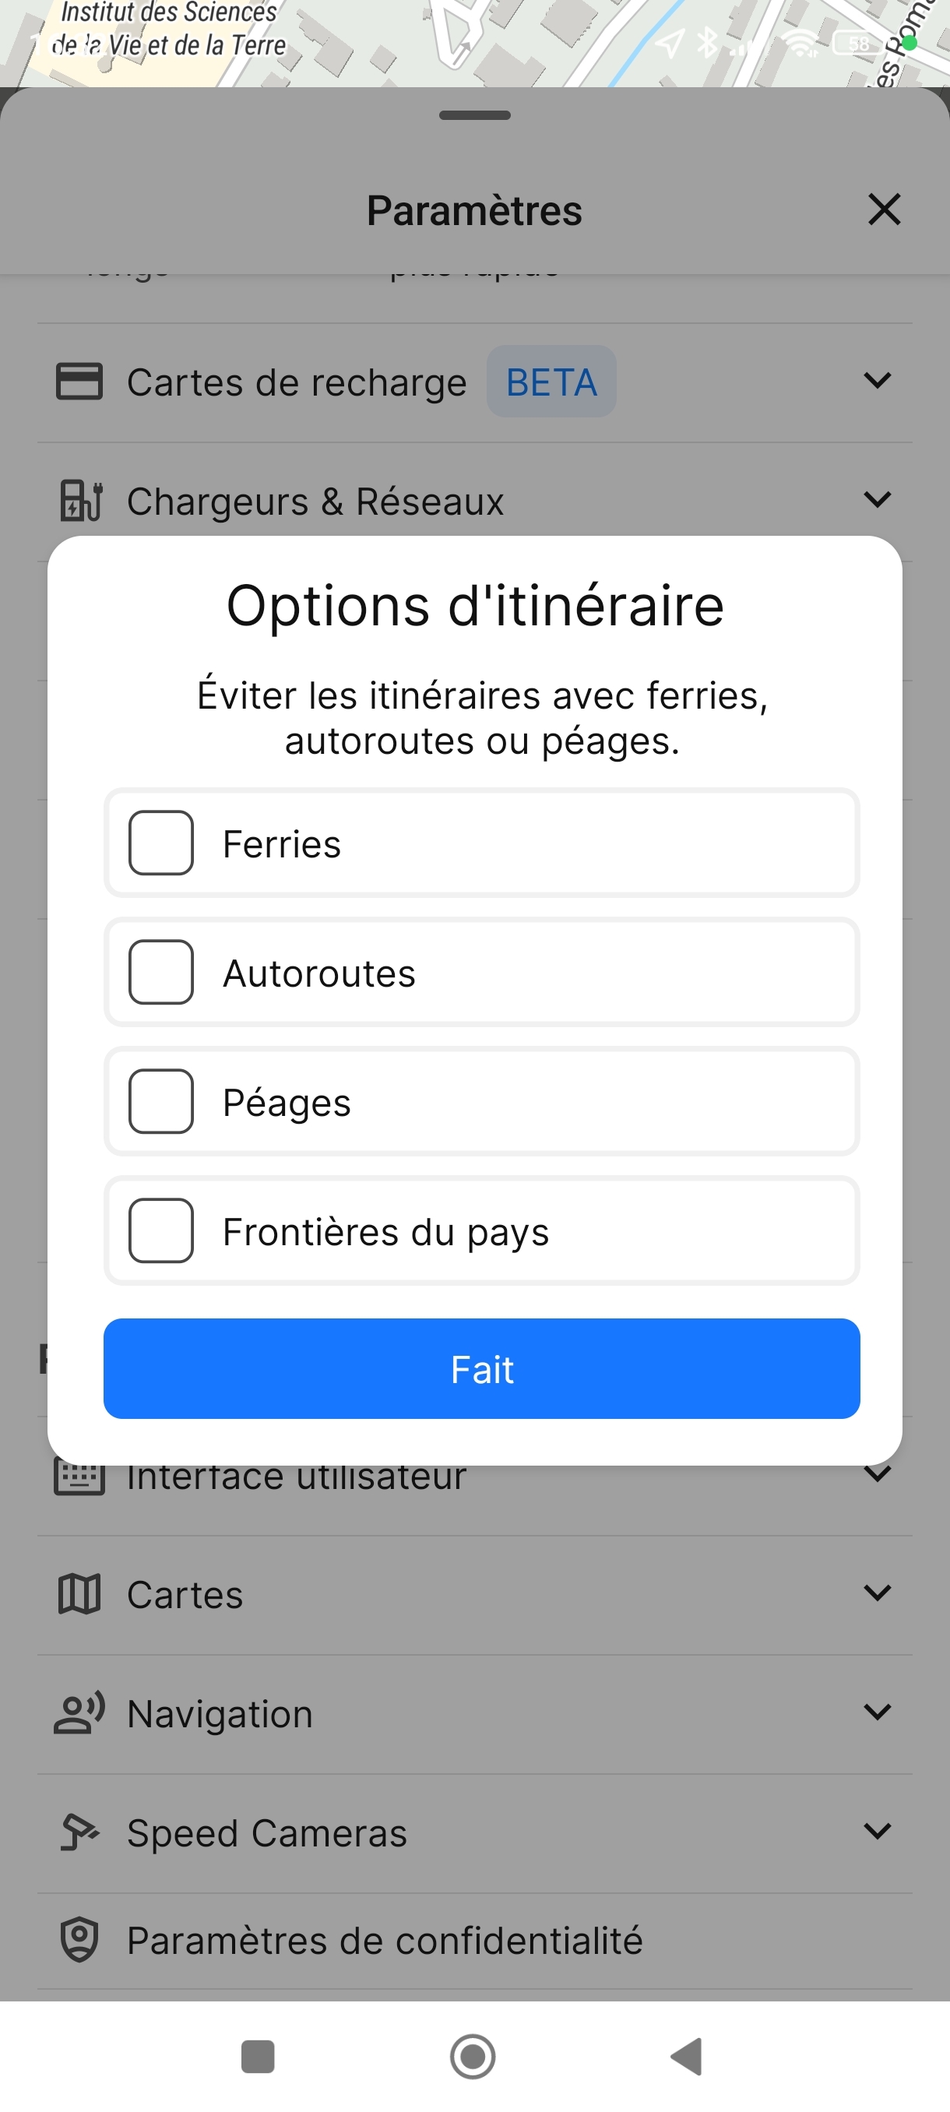
Task: Expand the Cartes de recharge section
Action: tap(877, 380)
